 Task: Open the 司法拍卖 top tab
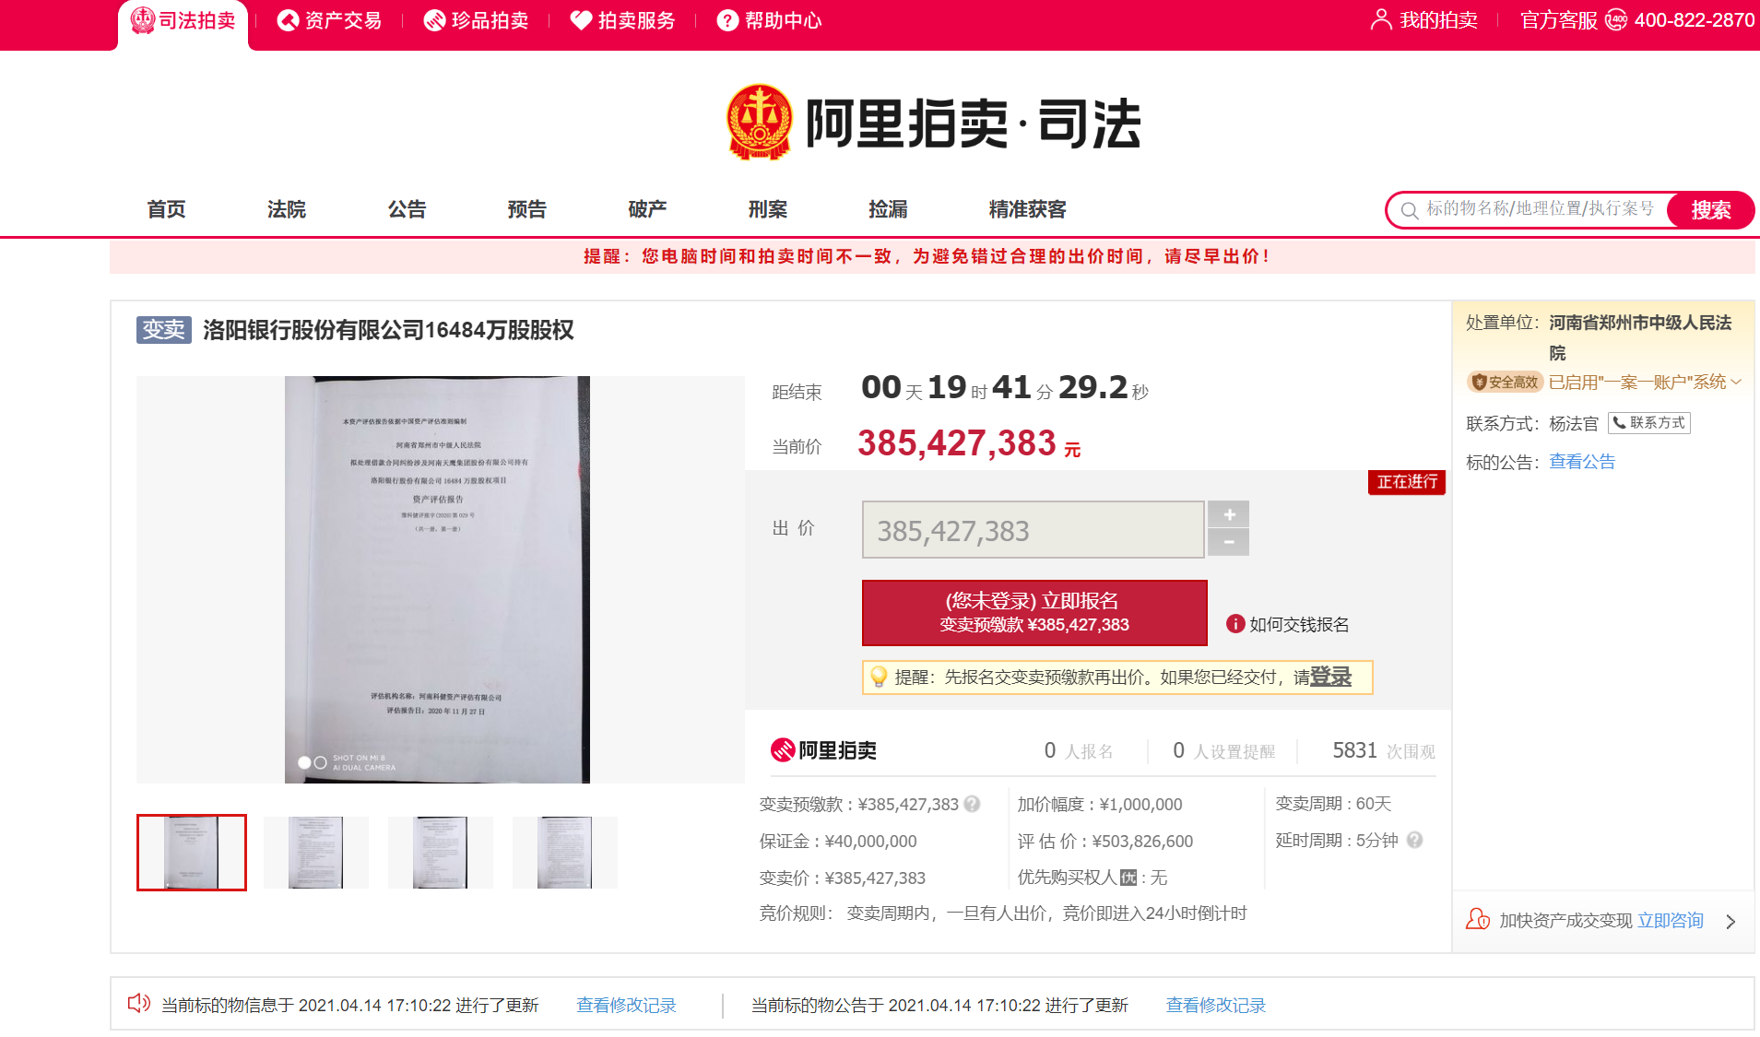183,21
